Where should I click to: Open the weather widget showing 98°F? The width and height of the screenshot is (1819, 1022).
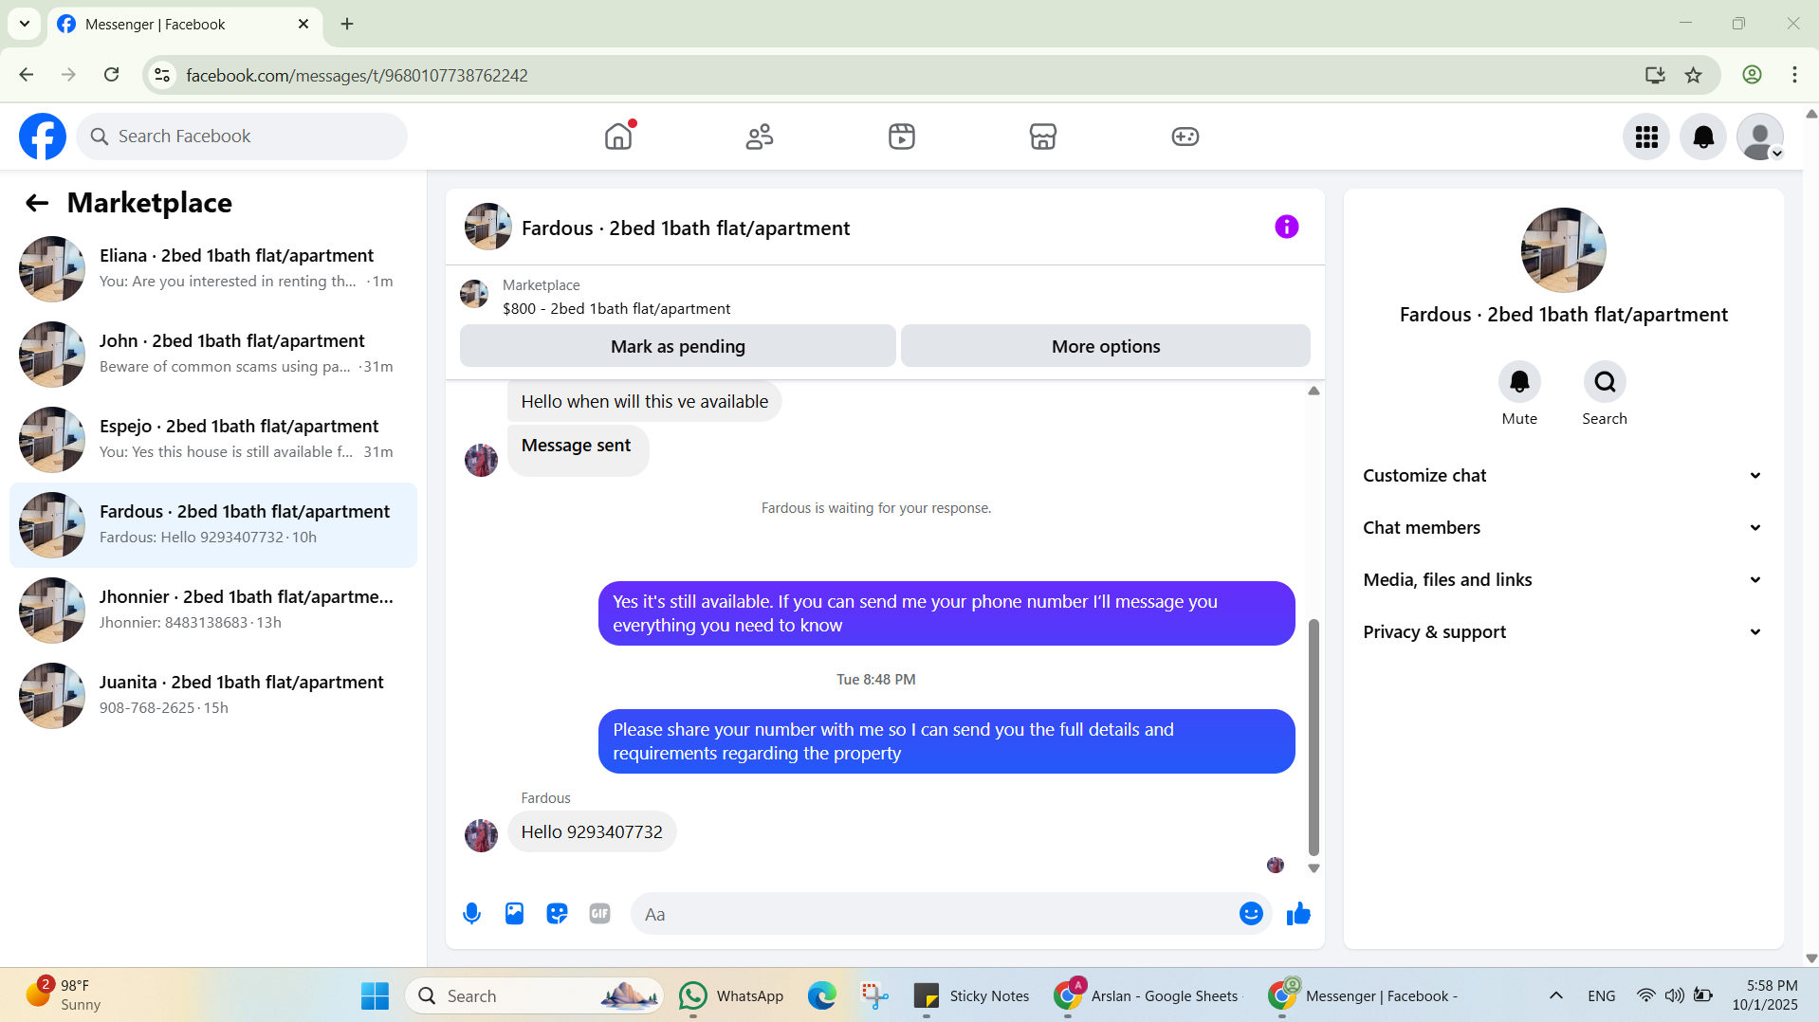click(x=64, y=995)
